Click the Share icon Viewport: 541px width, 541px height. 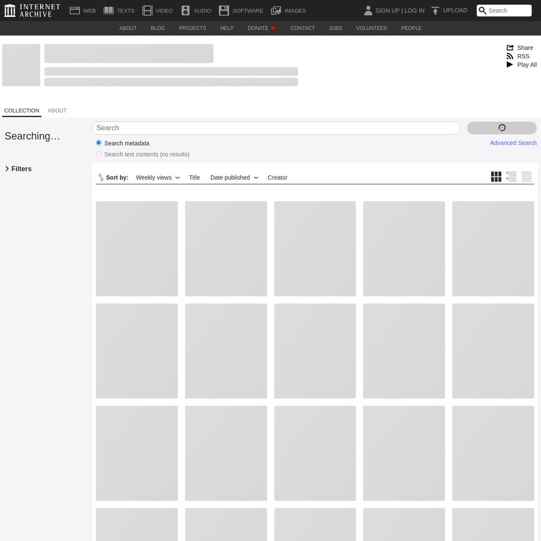510,48
